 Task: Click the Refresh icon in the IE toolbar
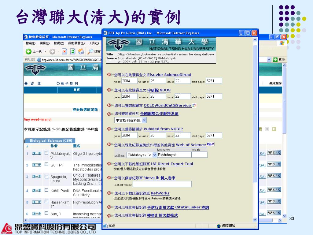pyautogui.click(x=73, y=51)
